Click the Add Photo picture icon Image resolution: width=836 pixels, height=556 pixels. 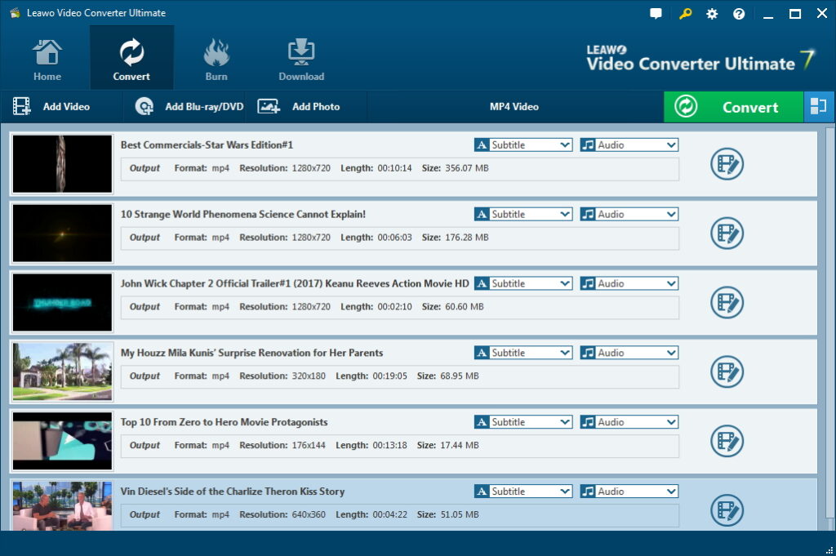tap(269, 107)
